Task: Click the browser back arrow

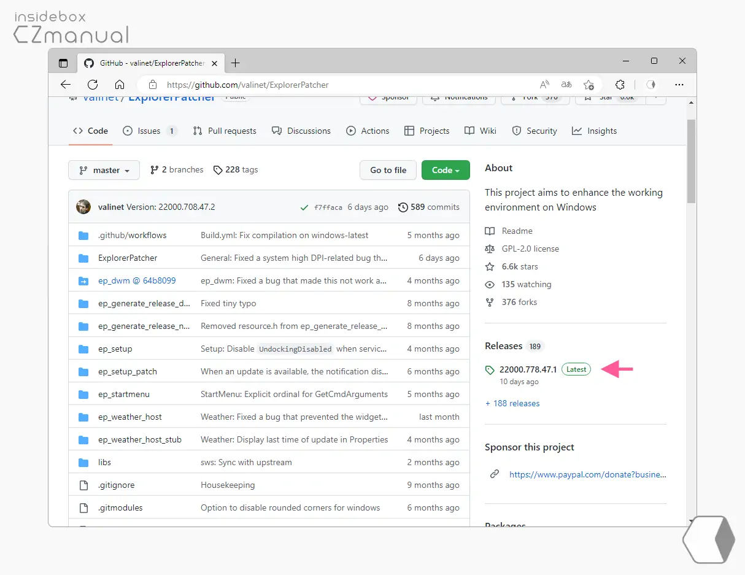Action: tap(66, 85)
